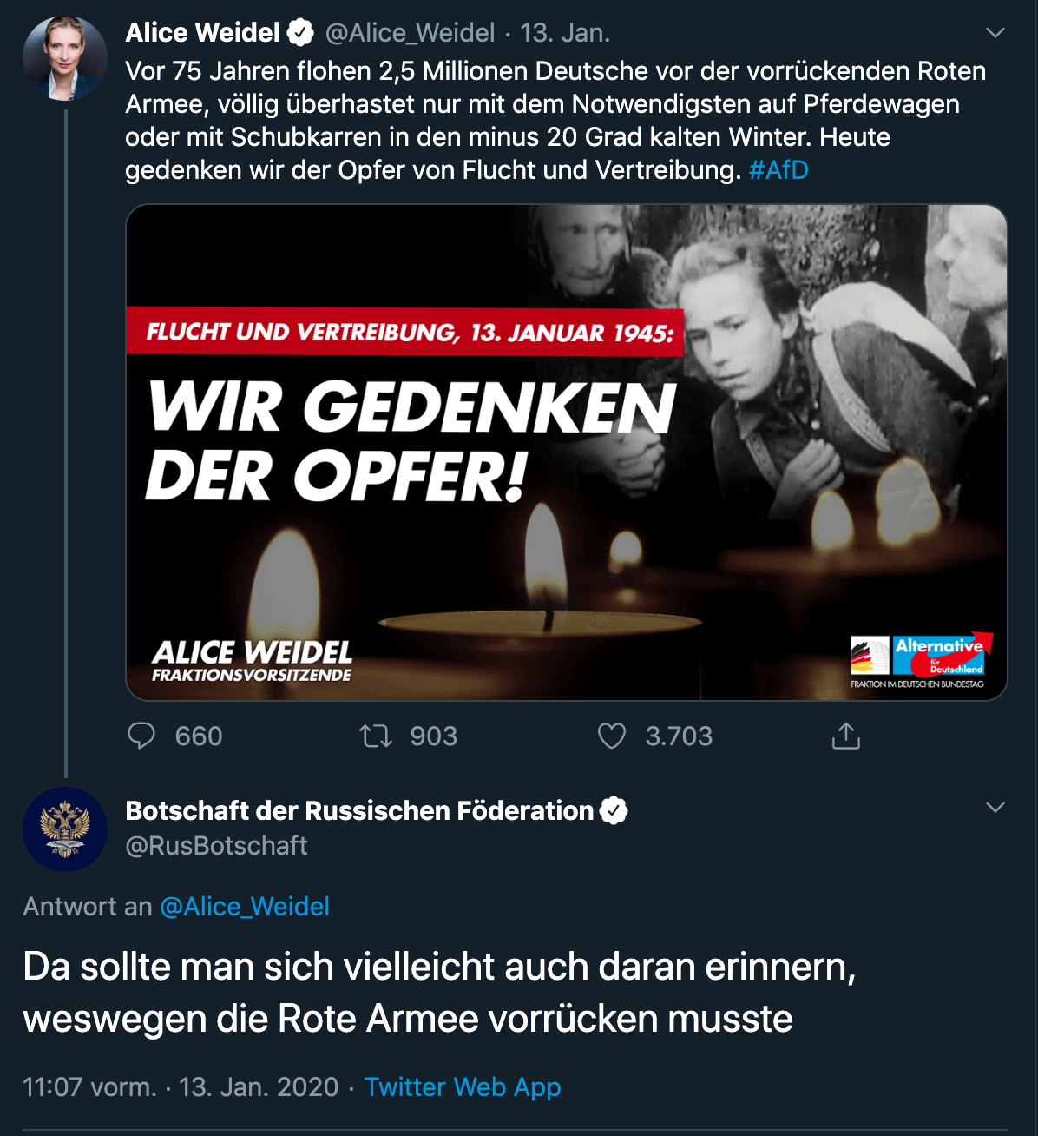The height and width of the screenshot is (1136, 1038).
Task: Click @Alice_Weidel mention in reply line
Action: 245,907
